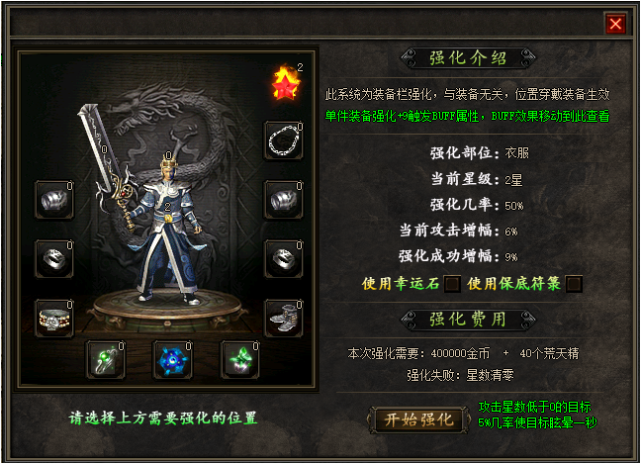The height and width of the screenshot is (464, 641).
Task: Select the belt equipment slot
Action: (54, 318)
